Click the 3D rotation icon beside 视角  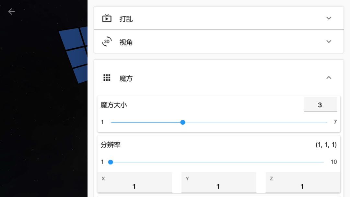click(107, 42)
